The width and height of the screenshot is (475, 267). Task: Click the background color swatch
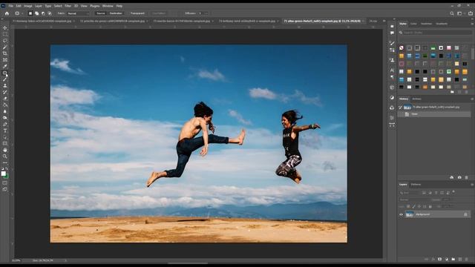point(7,177)
